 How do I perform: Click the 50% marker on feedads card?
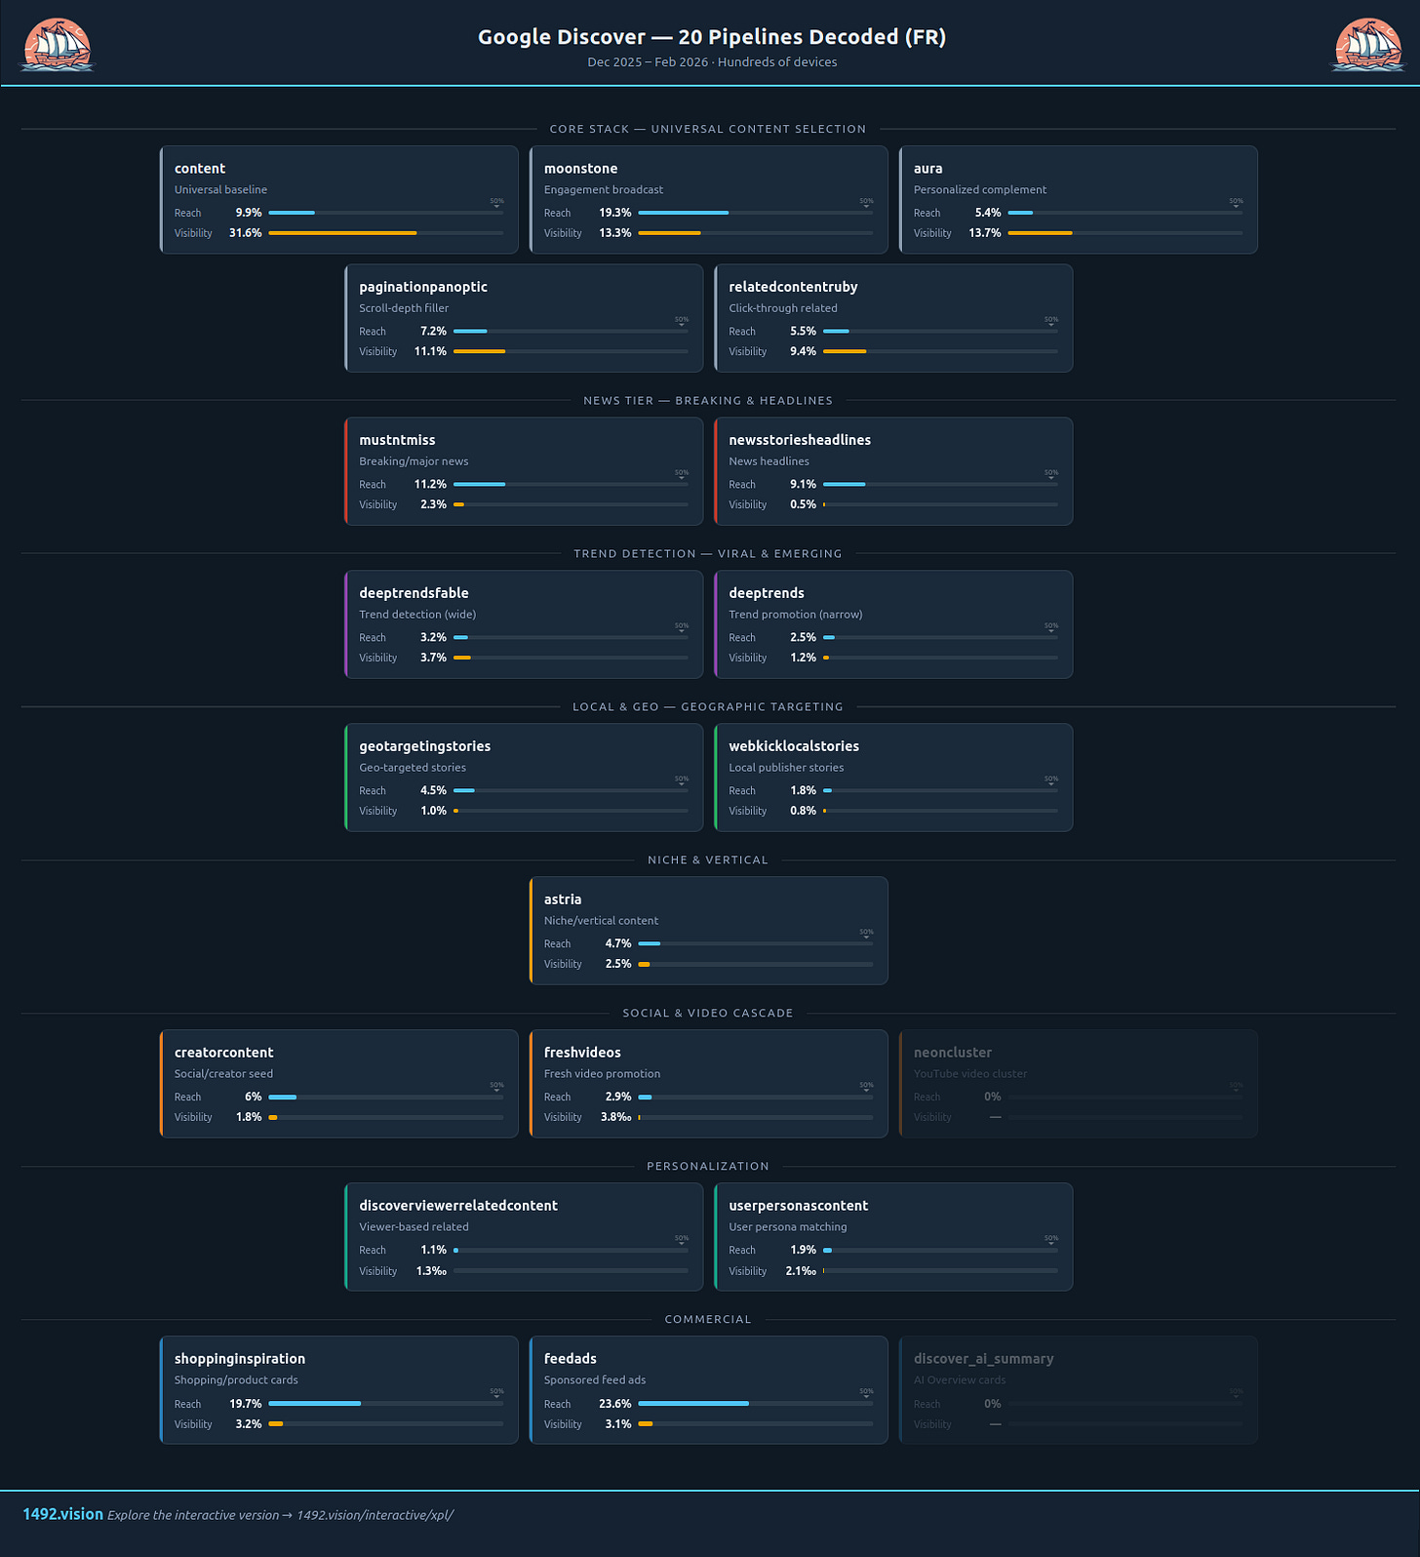866,1392
